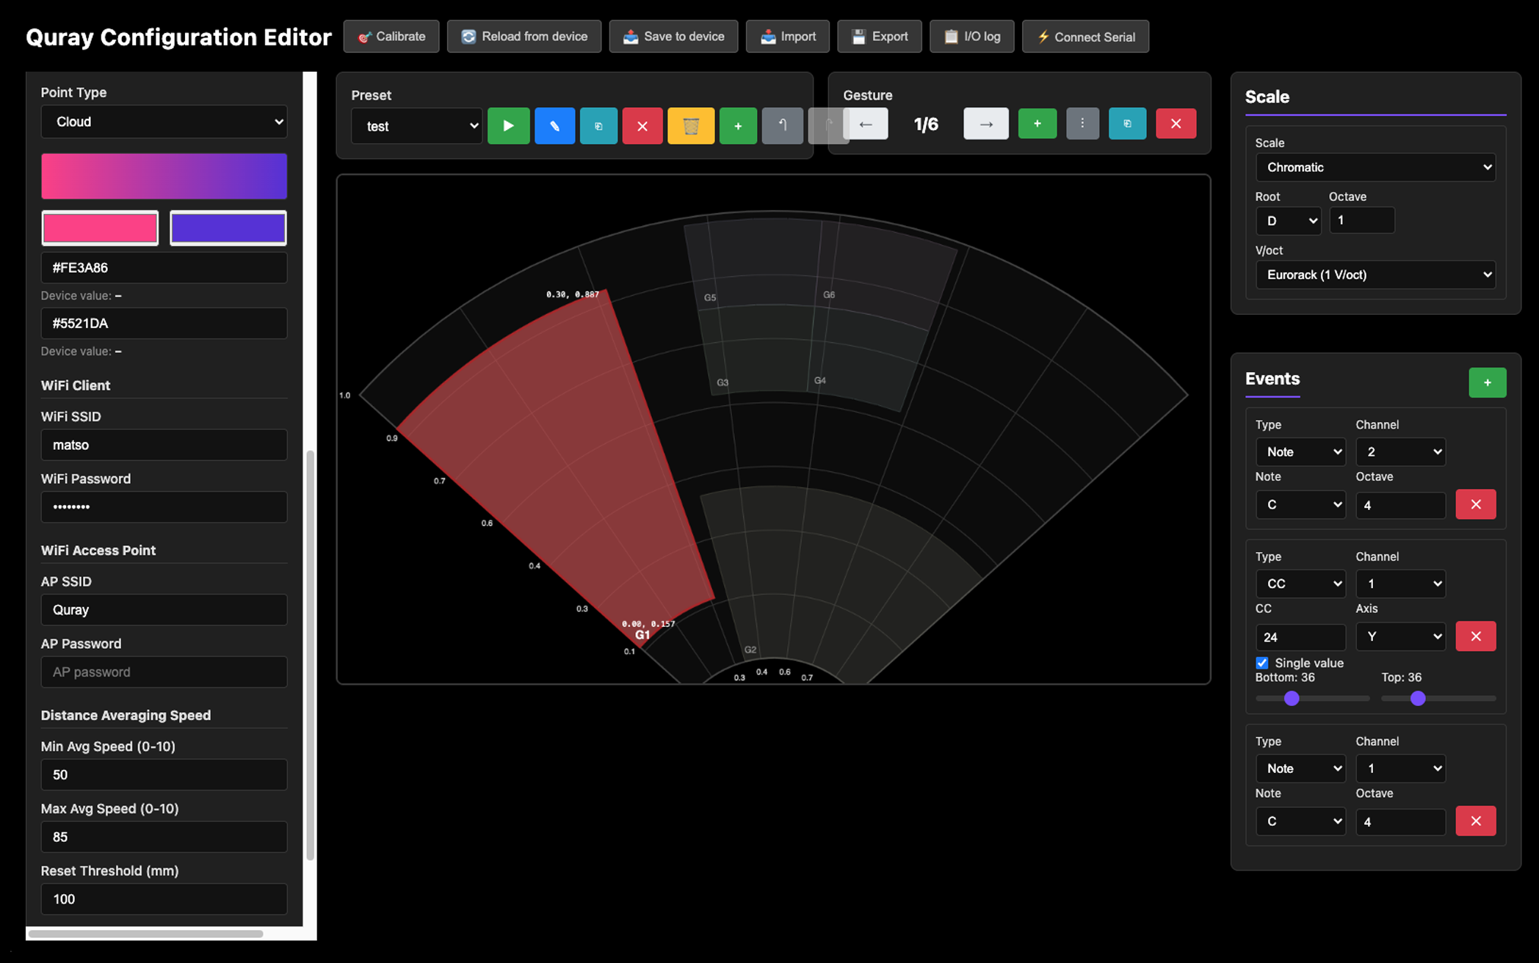Click the pink-to-purple gradient preview bar
Screen dimensions: 1539x963
(x=164, y=176)
